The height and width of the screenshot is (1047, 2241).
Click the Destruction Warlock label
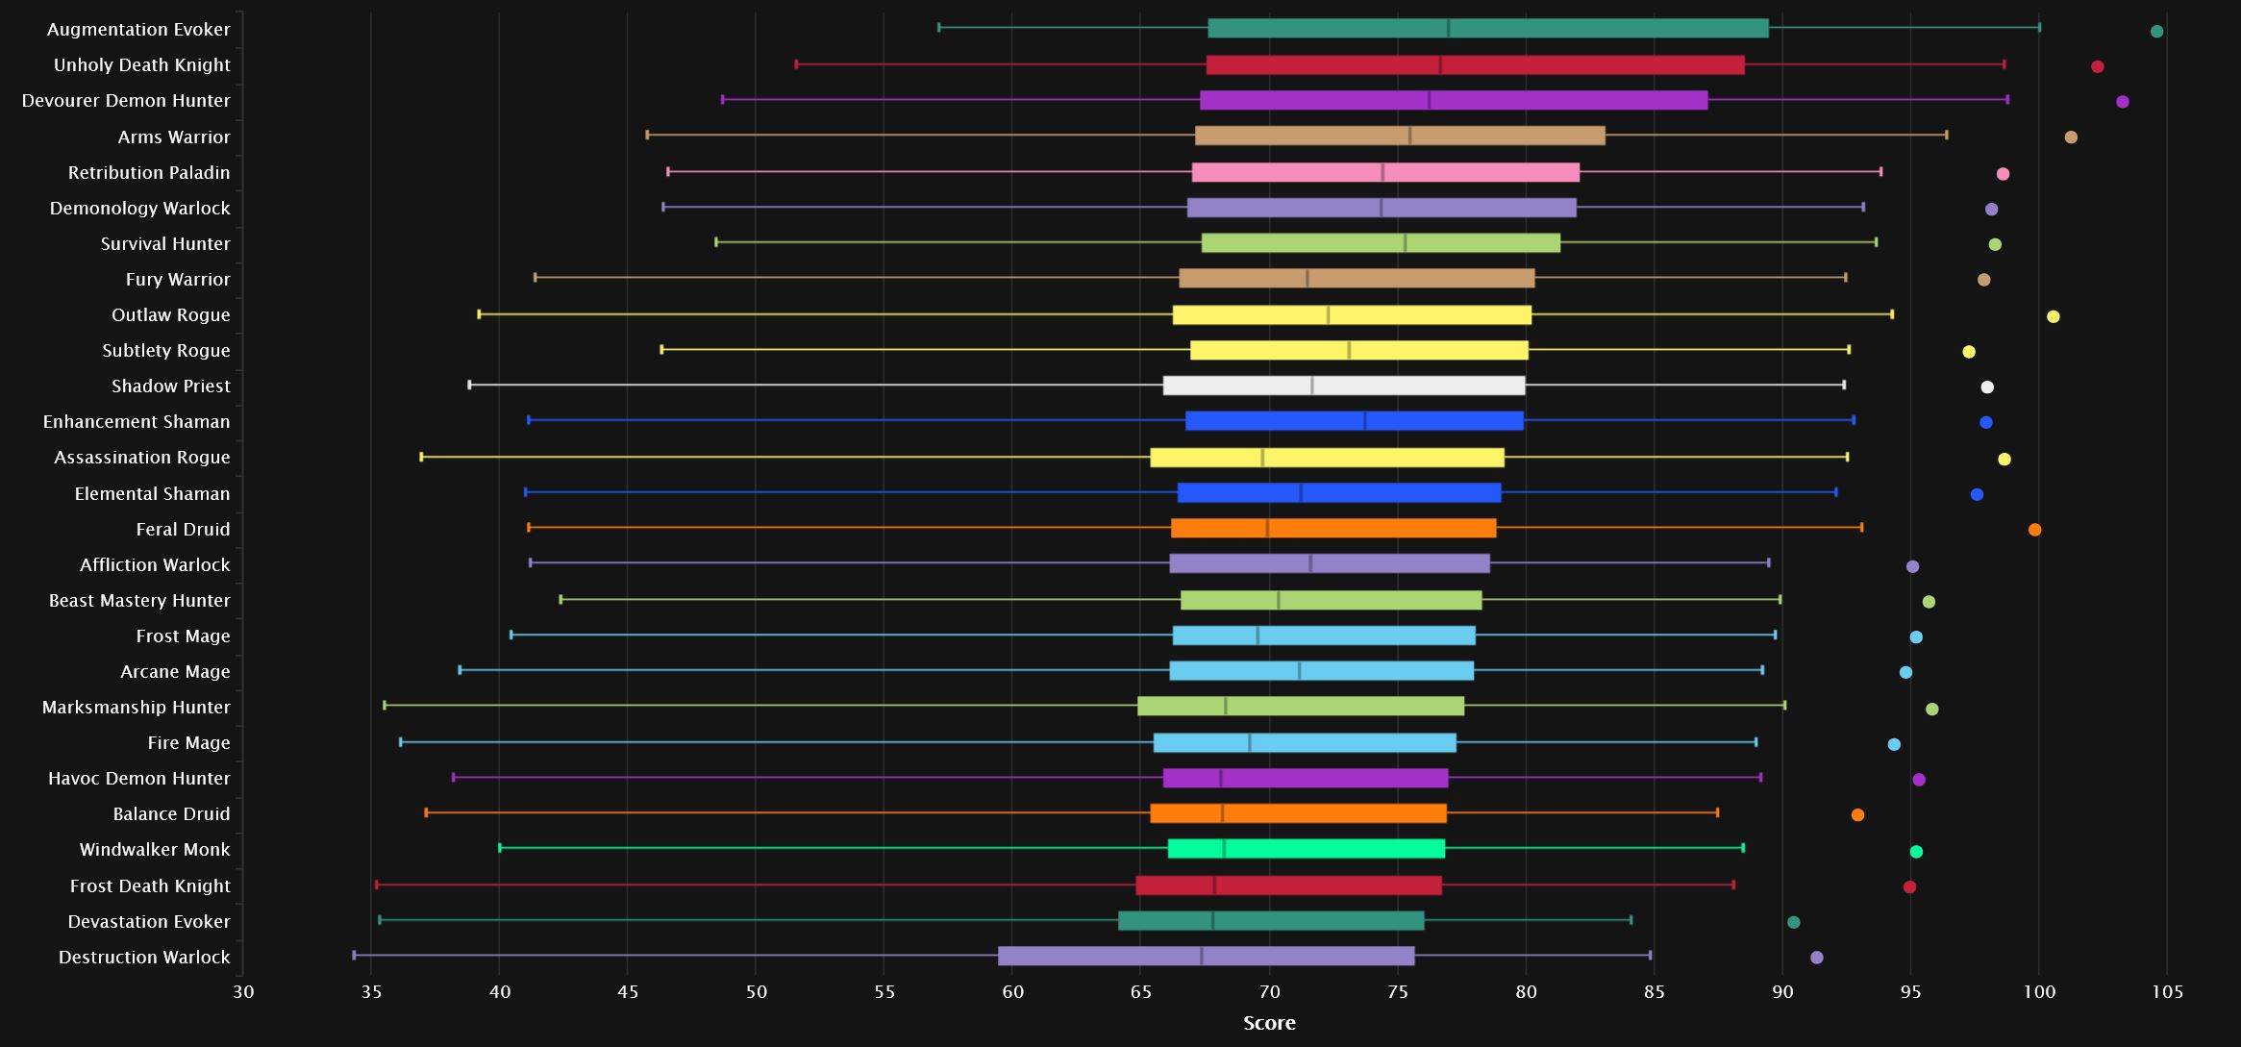click(144, 957)
